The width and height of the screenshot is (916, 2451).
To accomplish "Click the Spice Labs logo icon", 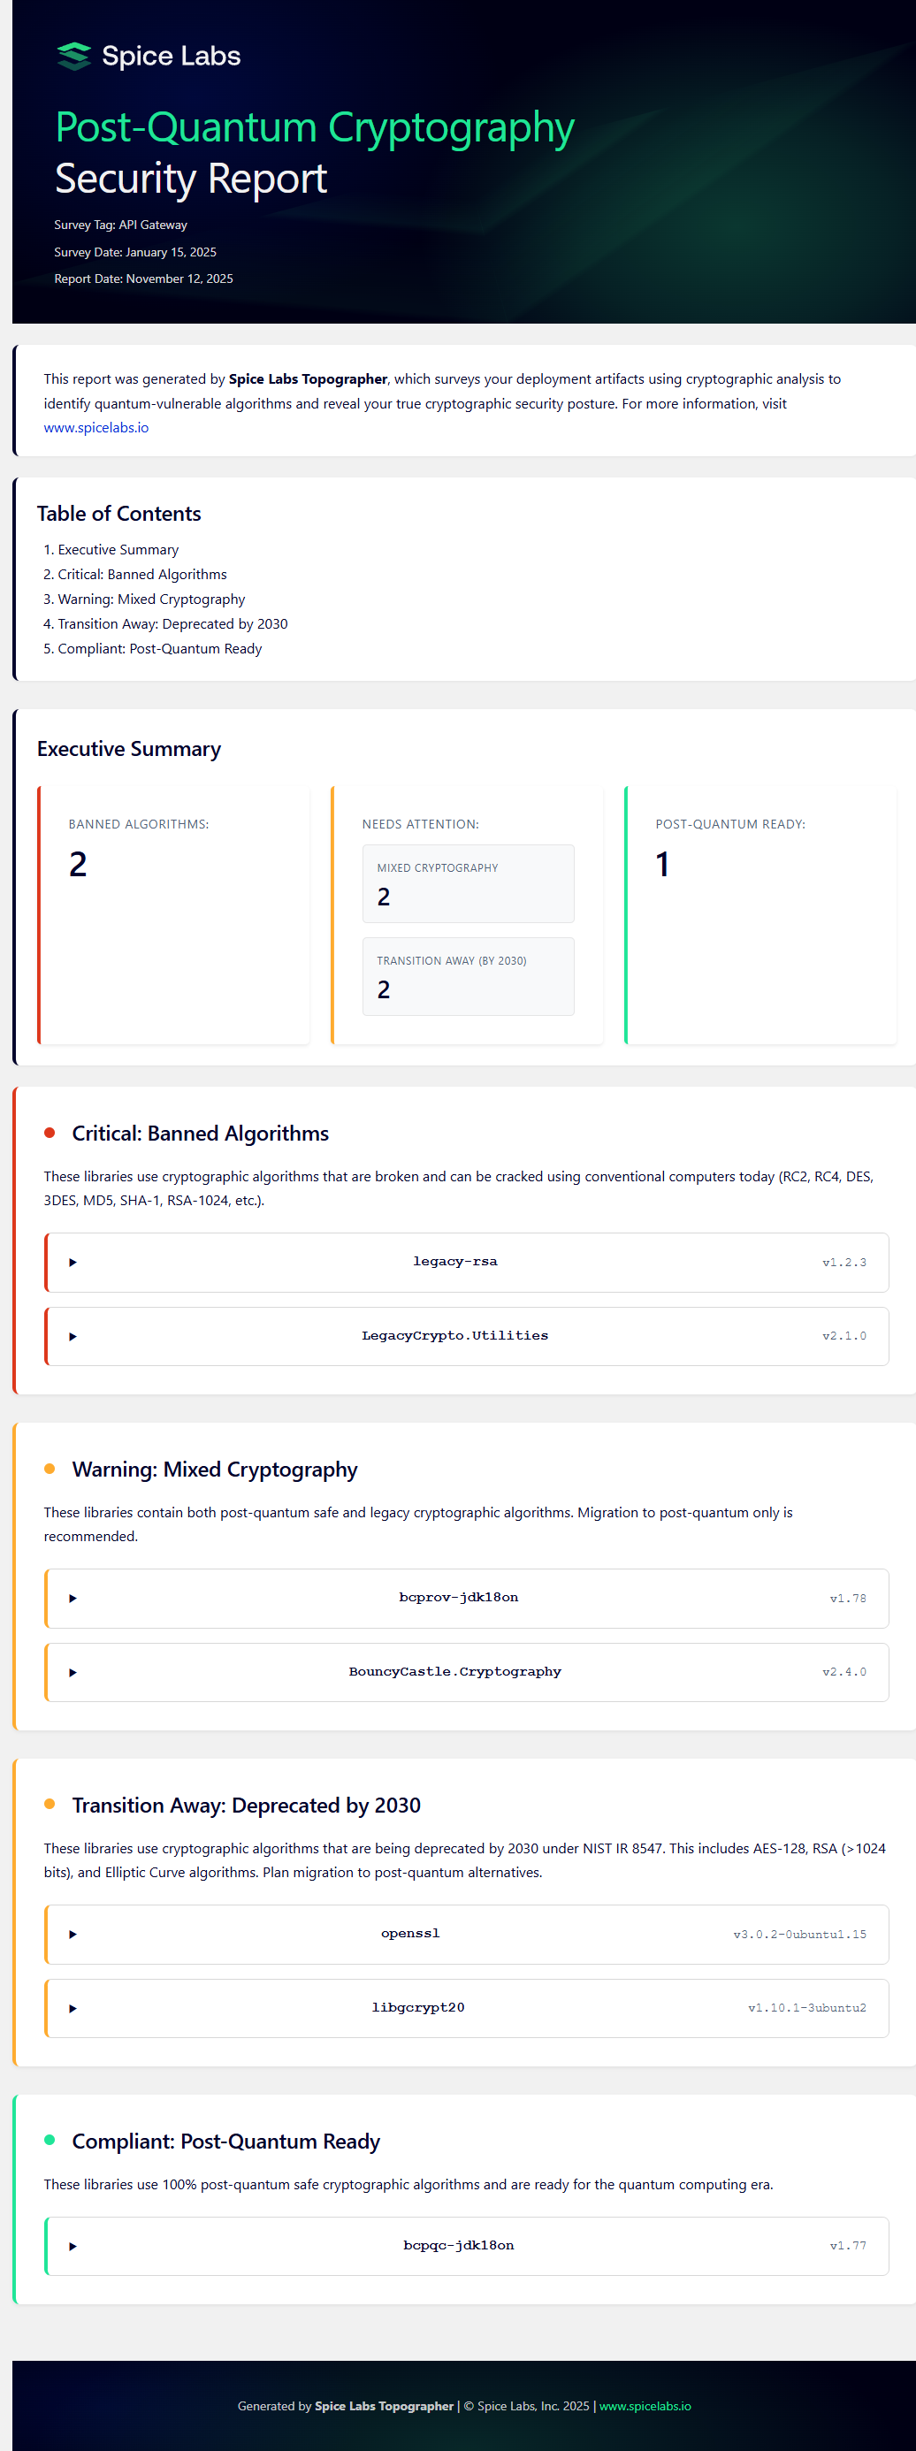I will tap(74, 55).
